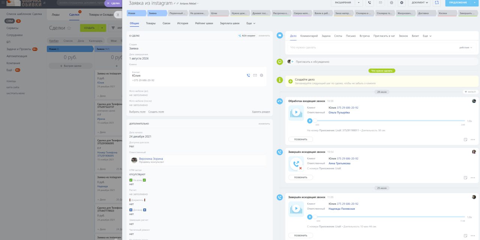
Task: Open the Расширения dropdown arrow
Action: pyautogui.click(x=359, y=3)
